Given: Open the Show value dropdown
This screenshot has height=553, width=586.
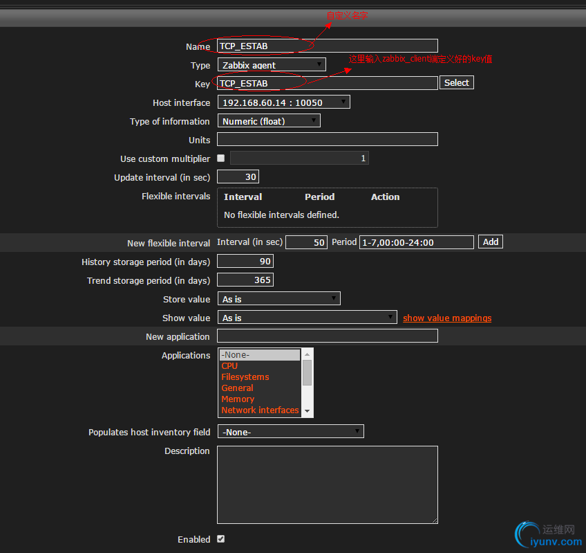Looking at the screenshot, I should [x=308, y=318].
